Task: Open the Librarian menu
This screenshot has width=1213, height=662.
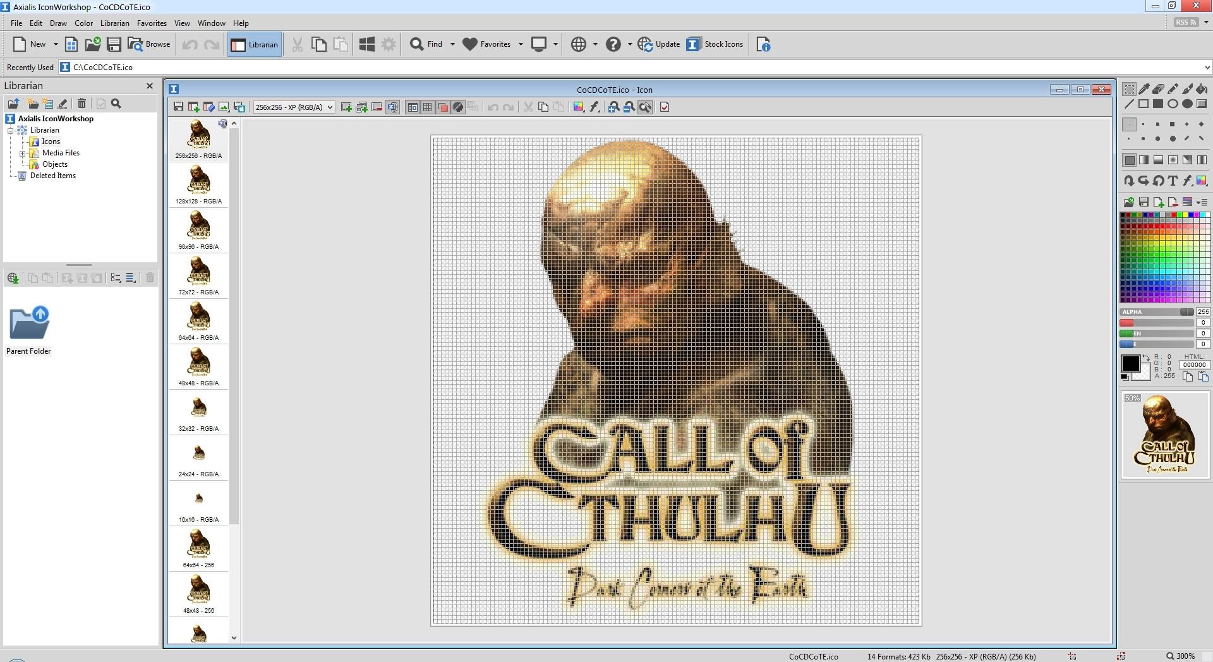Action: point(114,23)
